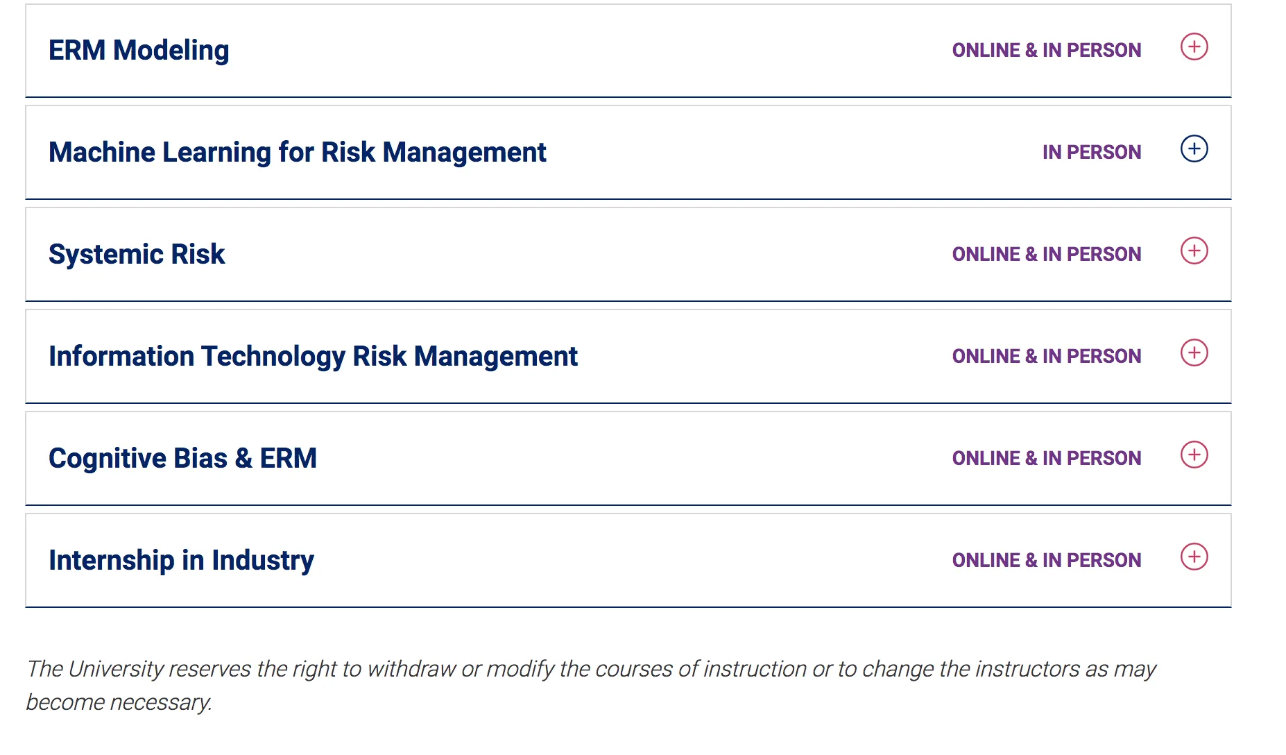This screenshot has height=755, width=1286.
Task: Click the University disclaimer italic text
Action: tap(590, 670)
